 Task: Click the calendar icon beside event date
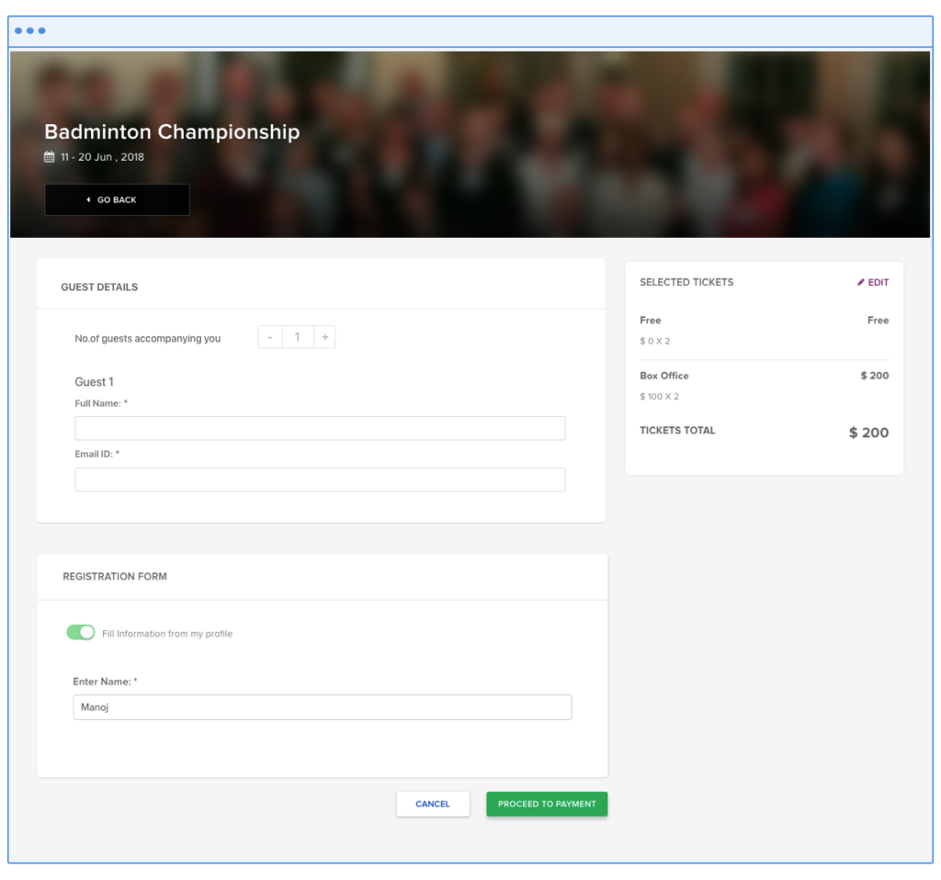click(x=50, y=157)
